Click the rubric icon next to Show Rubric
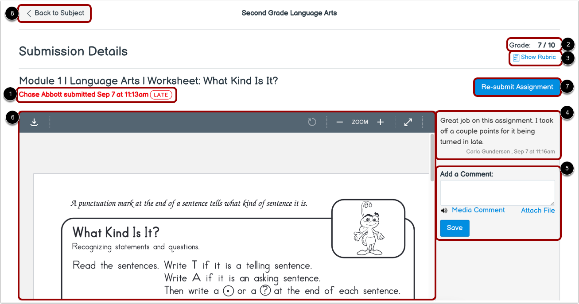Screen dimensions: 579x304 click(516, 58)
